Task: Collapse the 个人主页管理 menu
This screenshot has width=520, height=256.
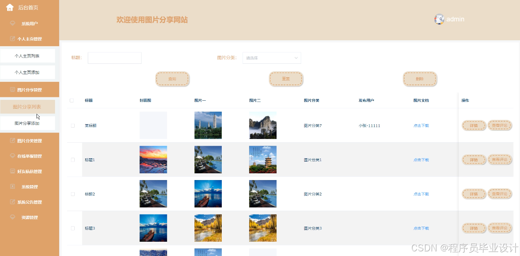Action: (29, 39)
